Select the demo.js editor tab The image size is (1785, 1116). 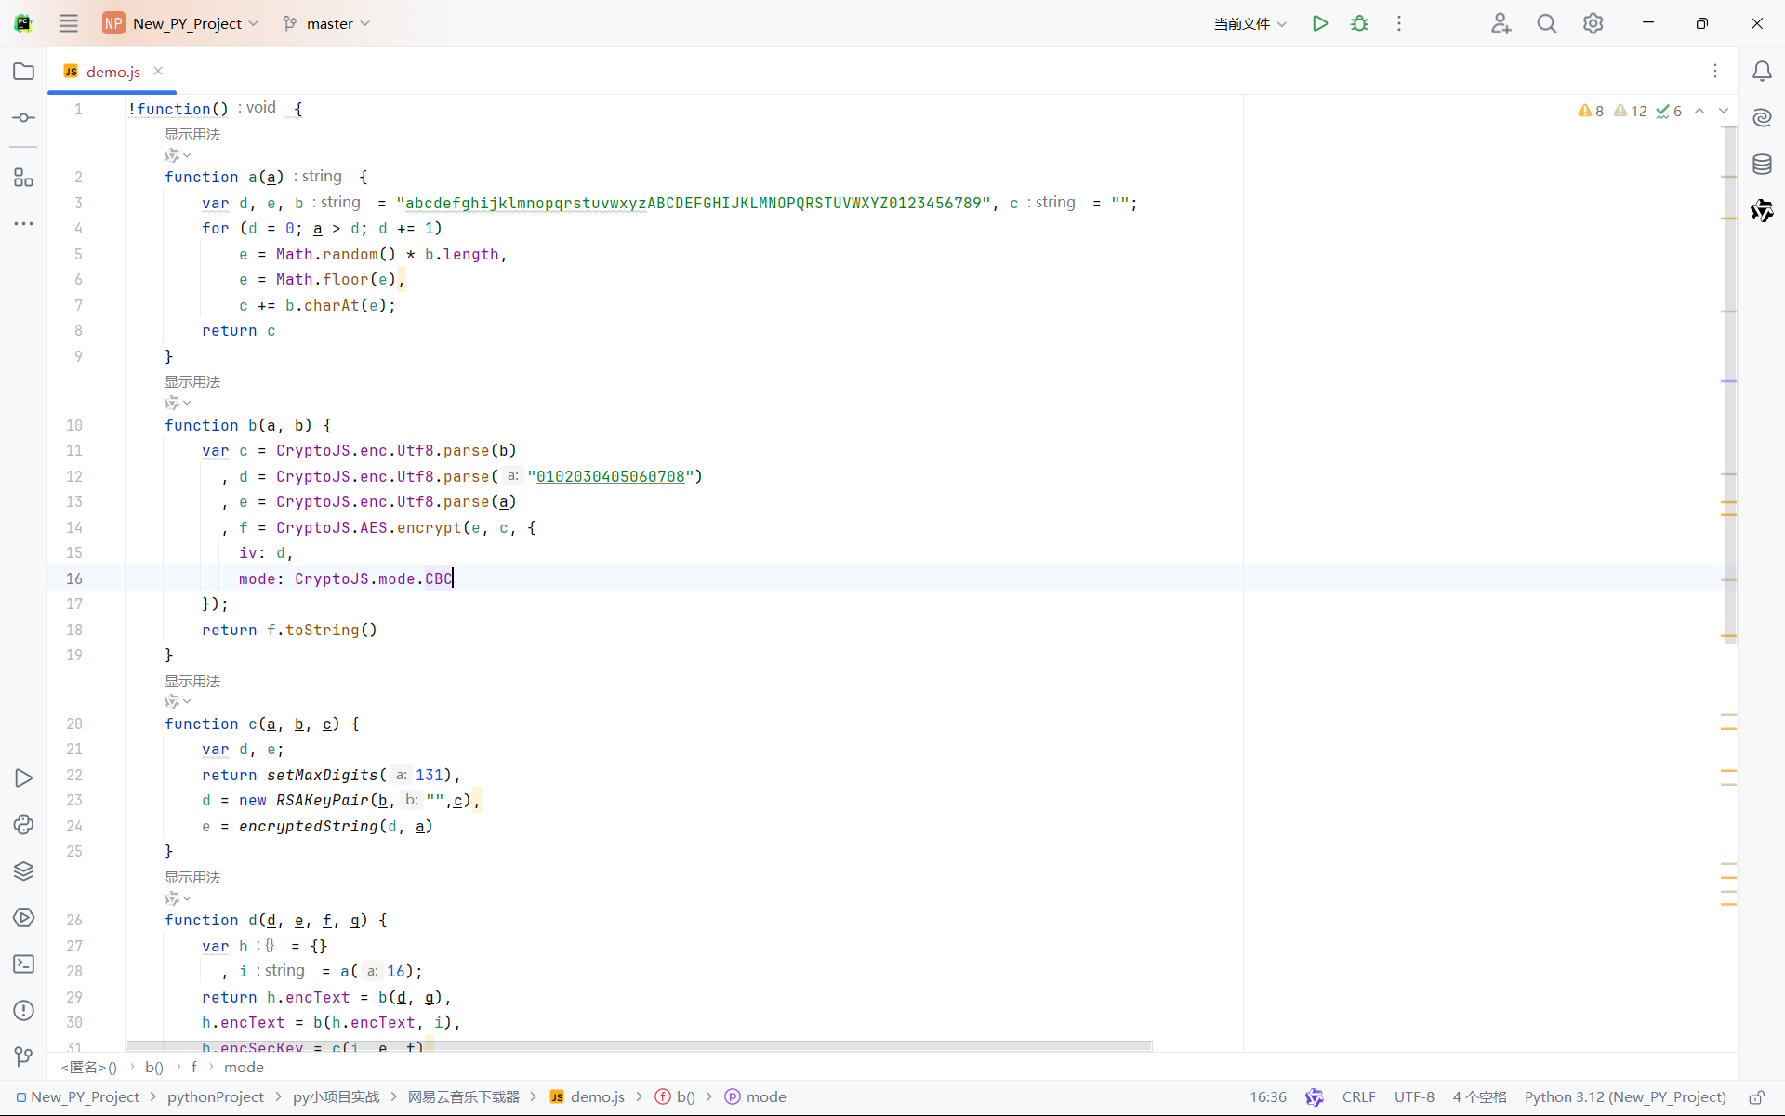tap(112, 72)
